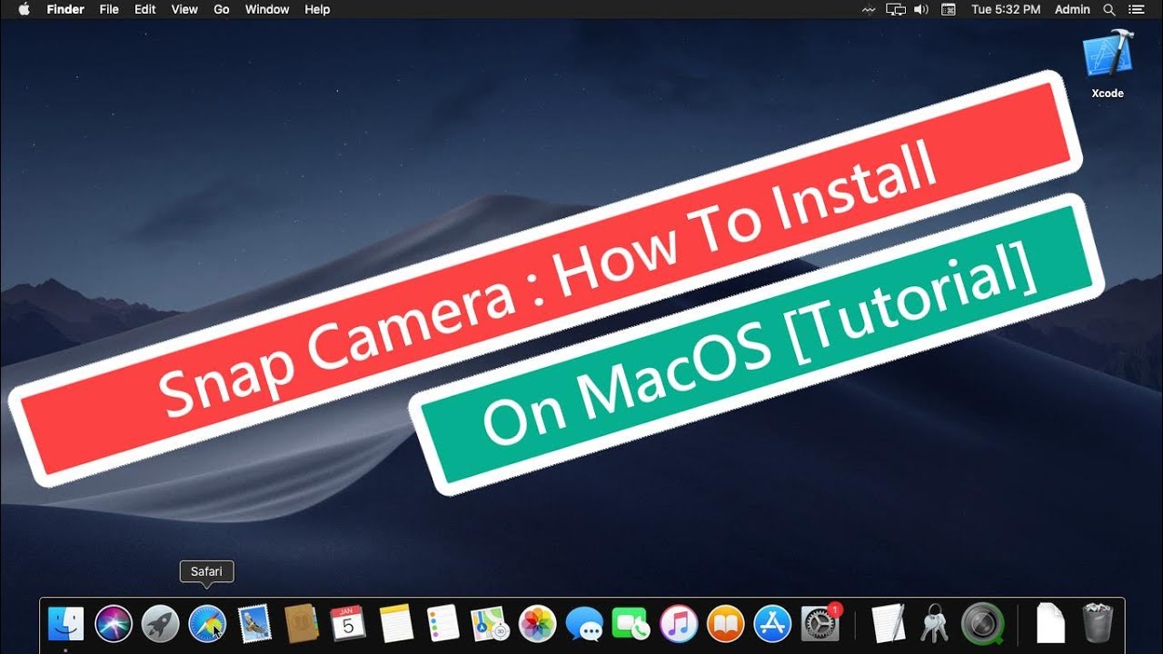Screen dimensions: 1163x654
Task: Open the Window menu
Action: (267, 9)
